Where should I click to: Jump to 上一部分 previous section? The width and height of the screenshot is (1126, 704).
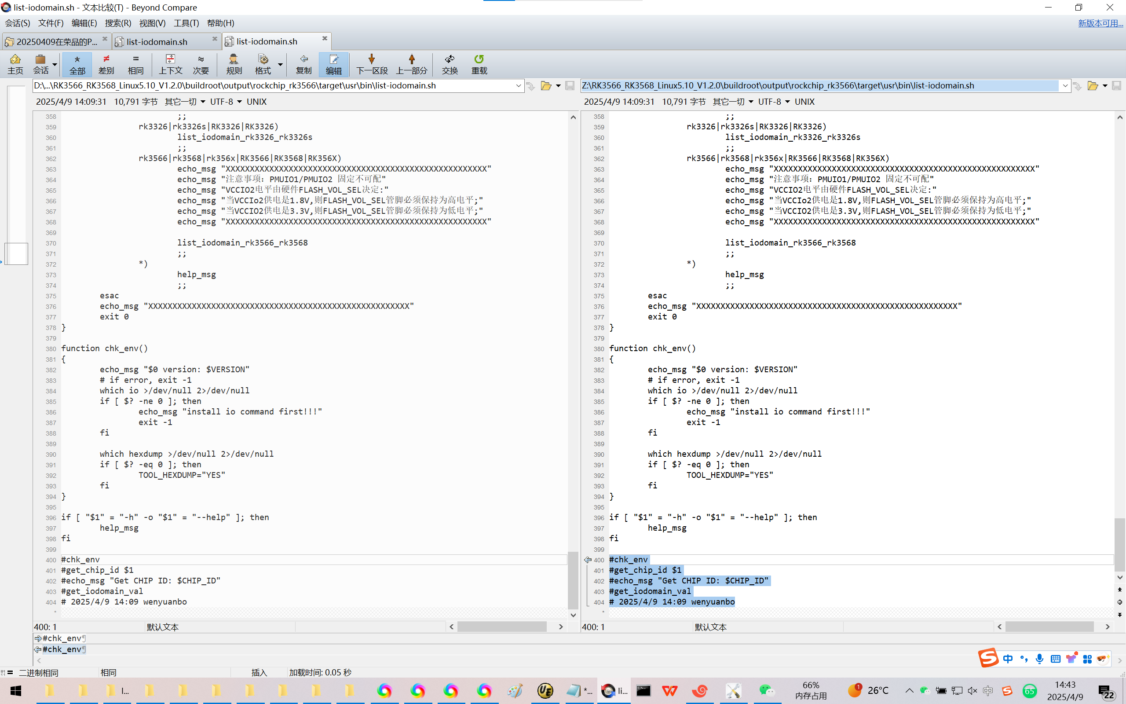[411, 64]
